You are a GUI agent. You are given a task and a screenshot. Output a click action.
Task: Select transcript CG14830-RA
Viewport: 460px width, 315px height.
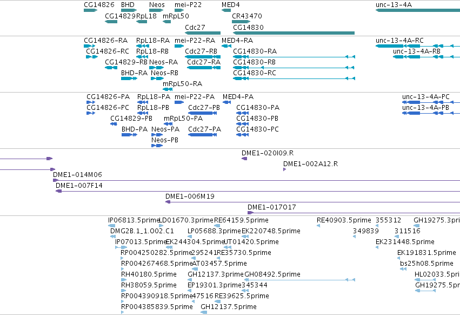click(294, 57)
